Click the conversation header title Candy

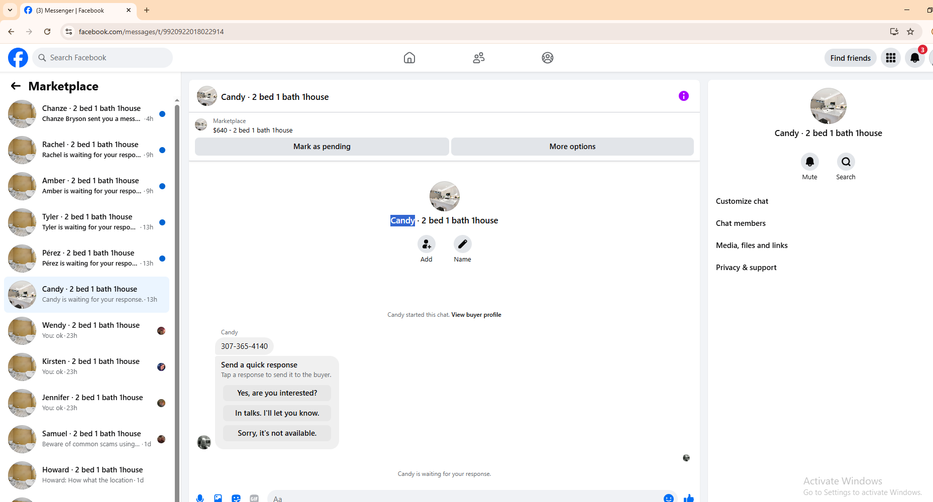(x=275, y=97)
